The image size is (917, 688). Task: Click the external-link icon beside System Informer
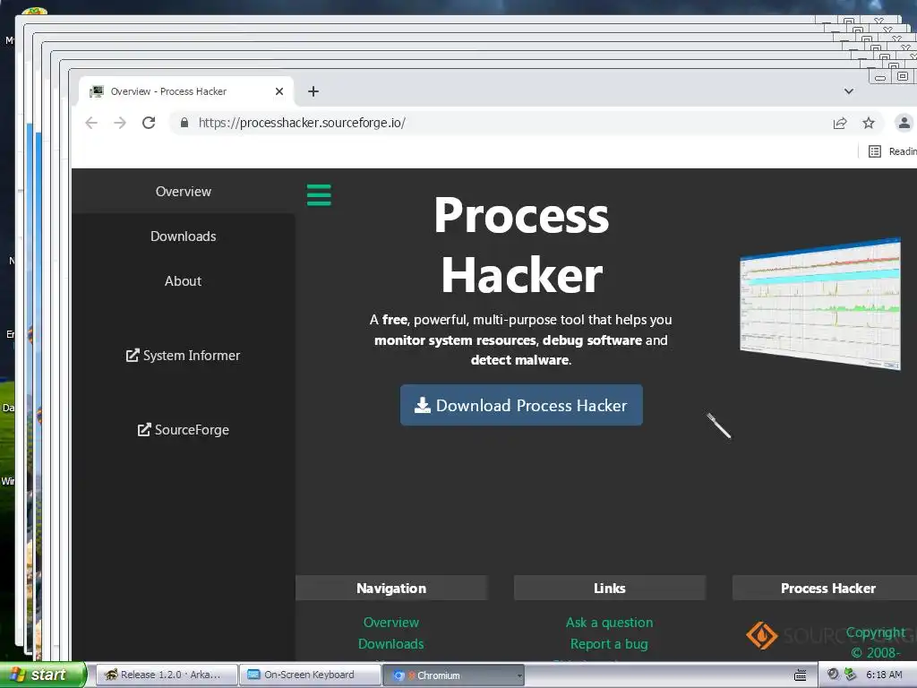pyautogui.click(x=133, y=355)
